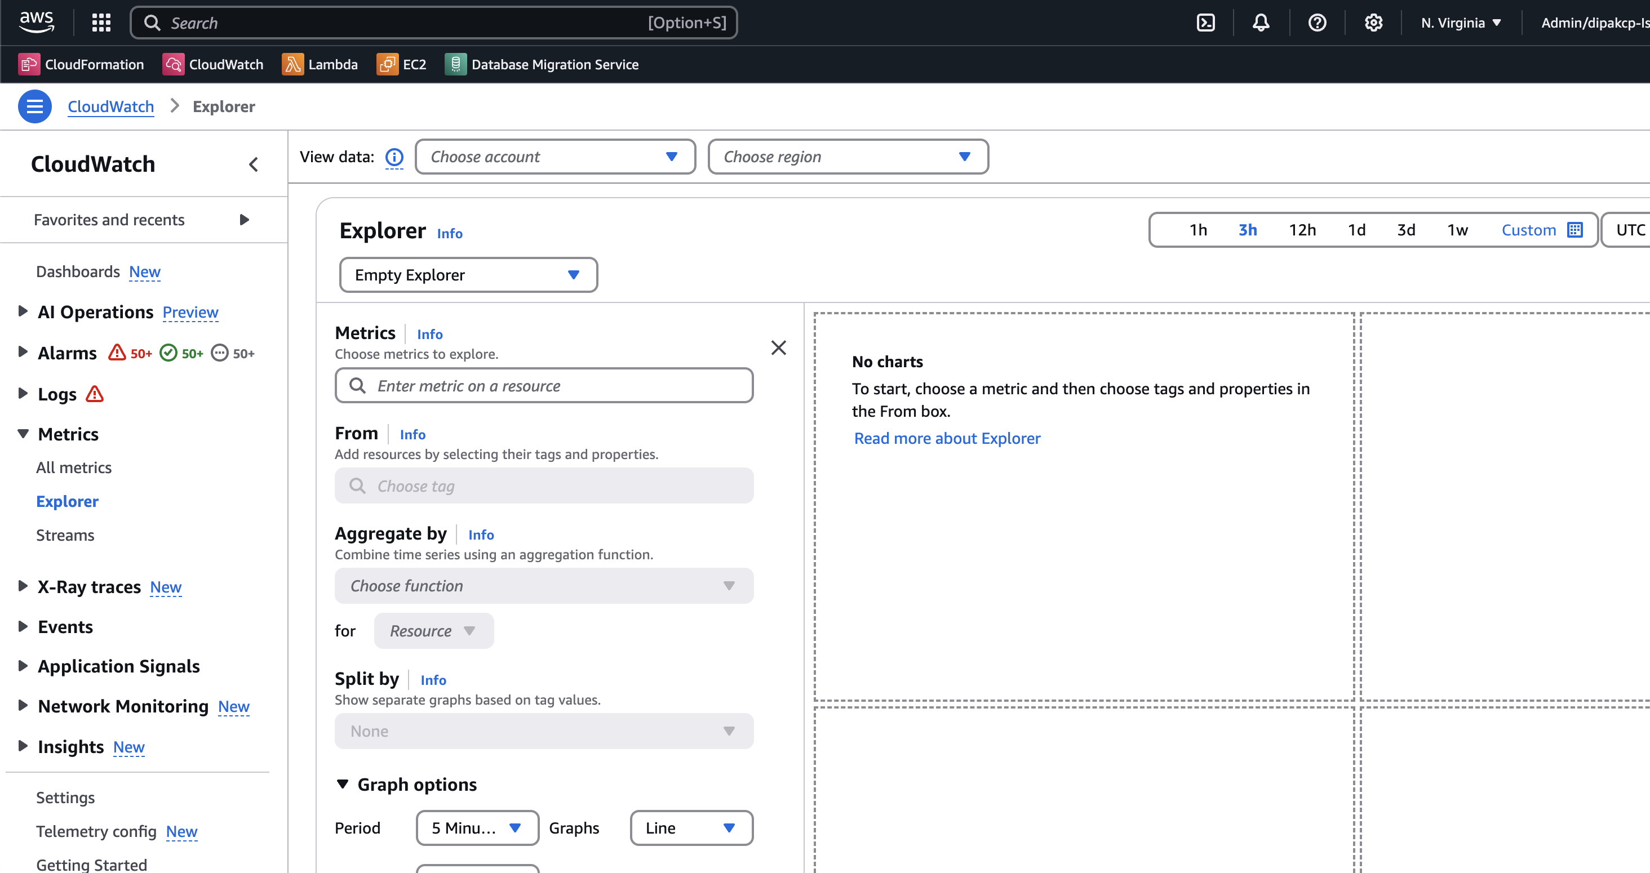Open Streams in sidebar
Viewport: 1650px width, 873px height.
(x=65, y=535)
